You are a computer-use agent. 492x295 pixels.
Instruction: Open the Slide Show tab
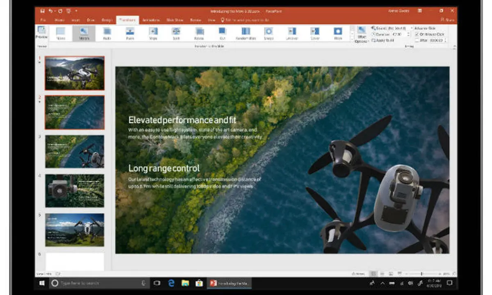175,20
